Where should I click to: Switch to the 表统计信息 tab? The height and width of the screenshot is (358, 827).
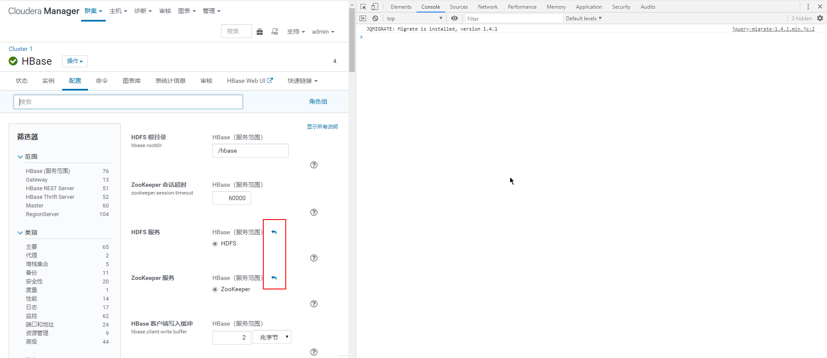click(170, 81)
